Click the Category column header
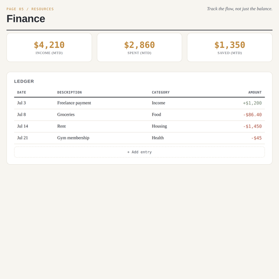279x279 pixels. 160,93
